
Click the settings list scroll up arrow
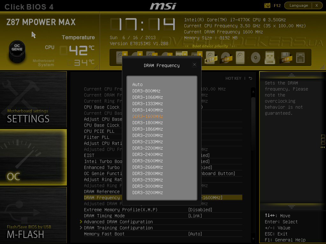[x=253, y=91]
